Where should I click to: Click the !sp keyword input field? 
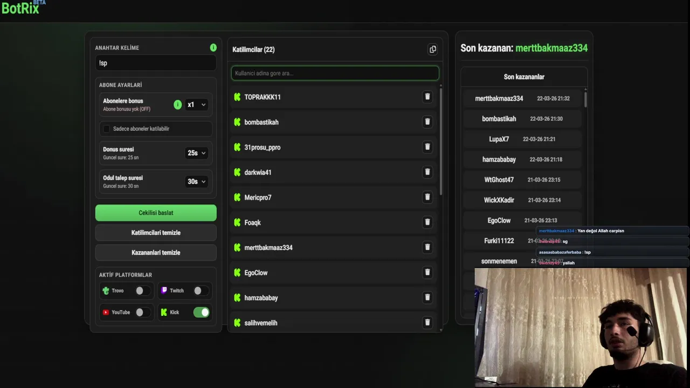click(156, 63)
